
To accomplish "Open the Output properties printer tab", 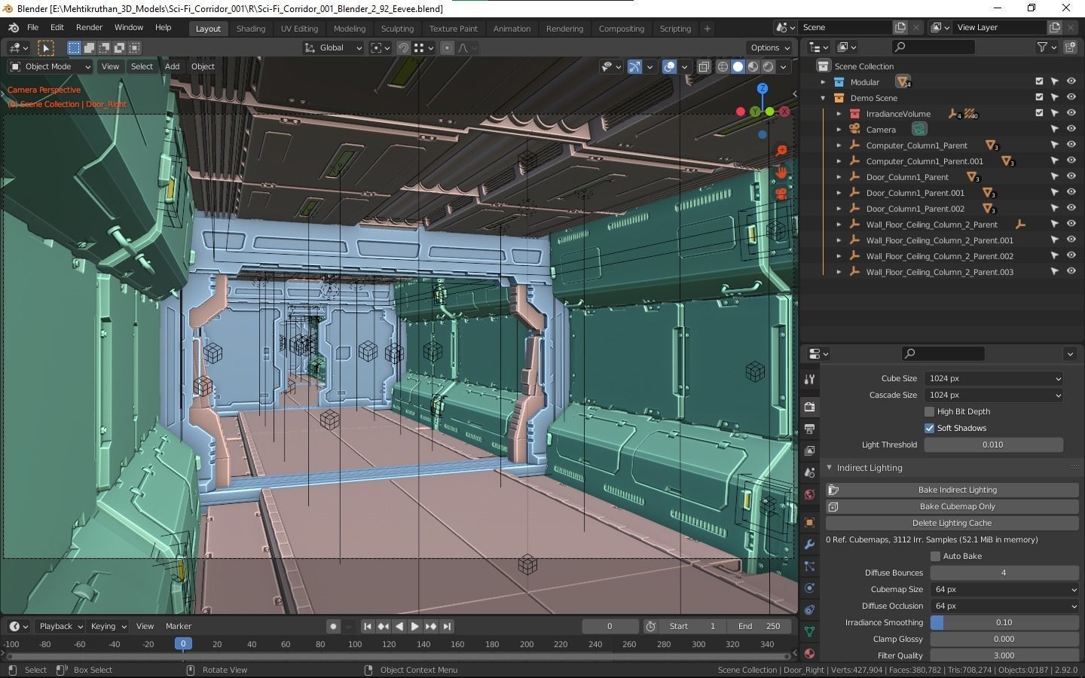I will click(809, 429).
